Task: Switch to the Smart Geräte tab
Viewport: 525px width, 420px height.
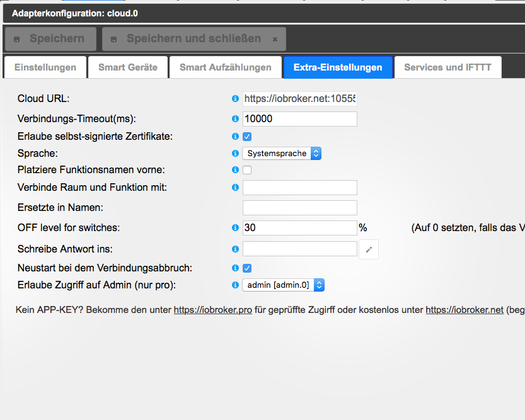Action: 128,67
